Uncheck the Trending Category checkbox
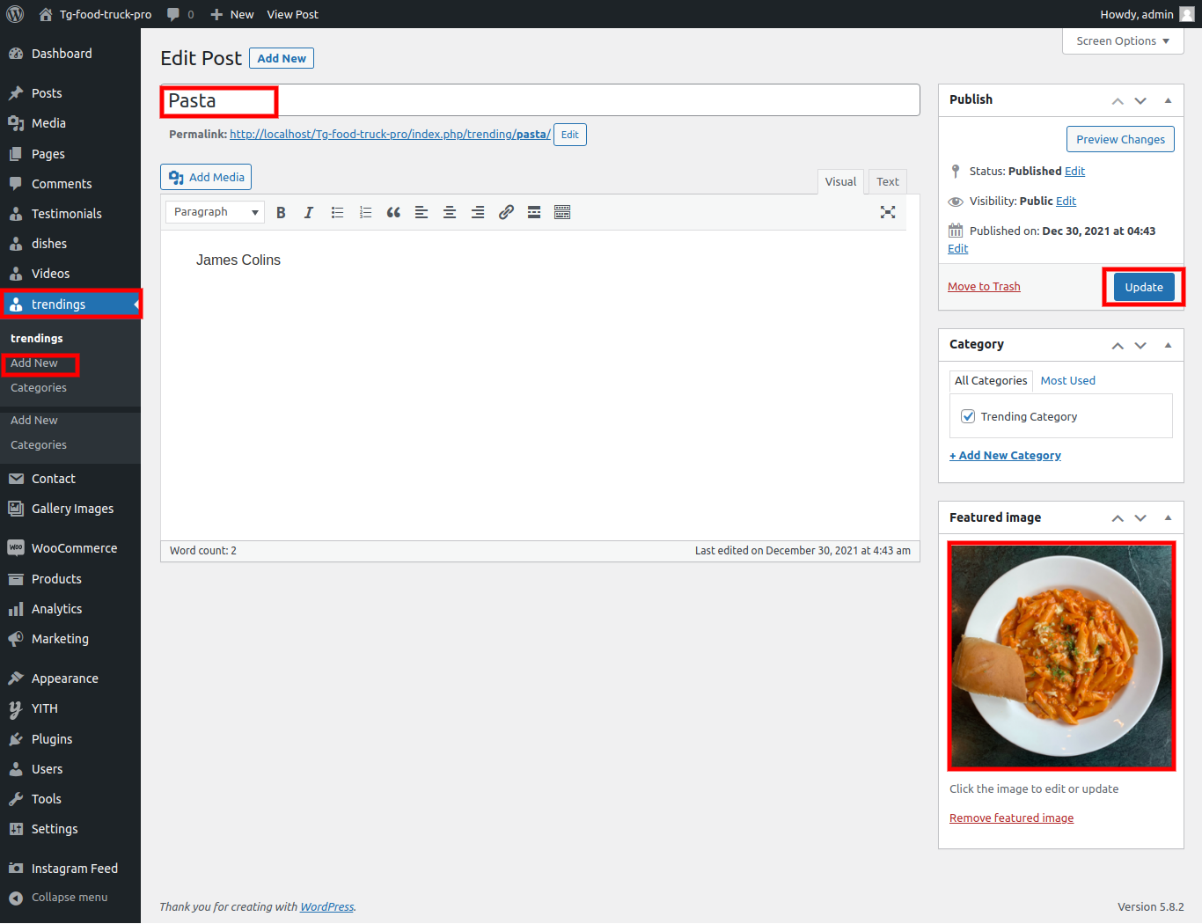Image resolution: width=1202 pixels, height=924 pixels. point(968,416)
